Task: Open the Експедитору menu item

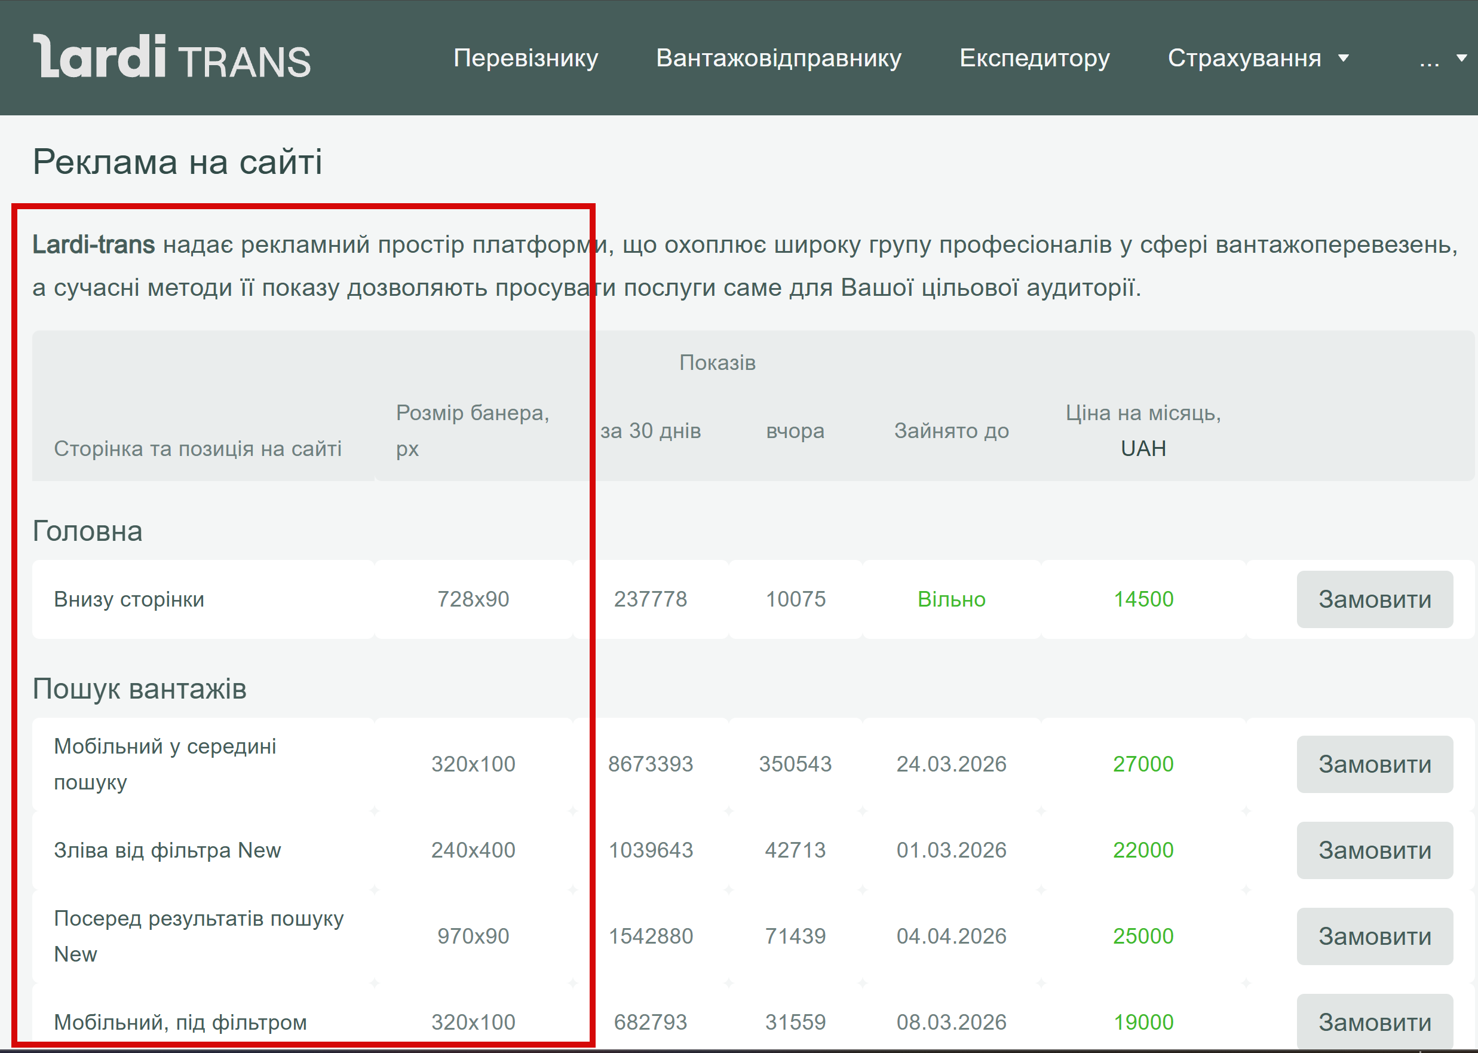Action: click(1034, 59)
